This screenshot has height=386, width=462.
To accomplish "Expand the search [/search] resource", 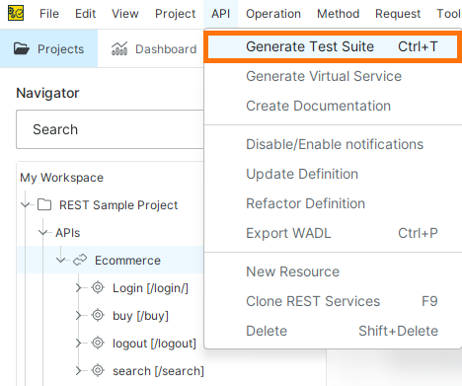I will pos(78,370).
